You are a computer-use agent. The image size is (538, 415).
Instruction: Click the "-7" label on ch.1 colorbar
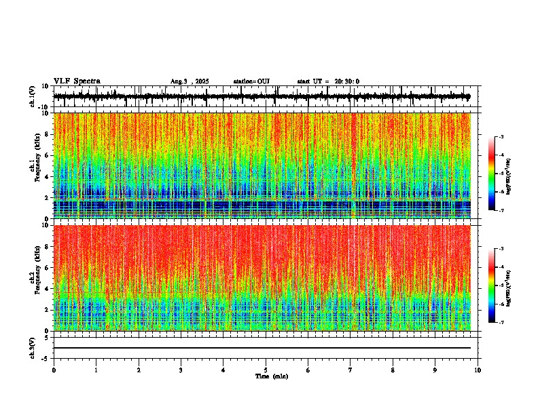pos(501,210)
